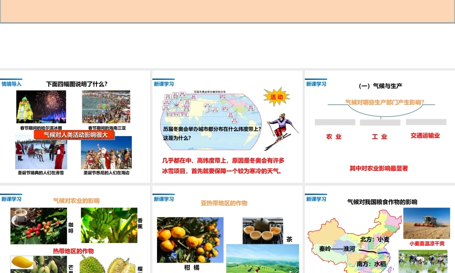Select the title 气候对我国粮食作物的影响
455x273 pixels.
point(382,202)
